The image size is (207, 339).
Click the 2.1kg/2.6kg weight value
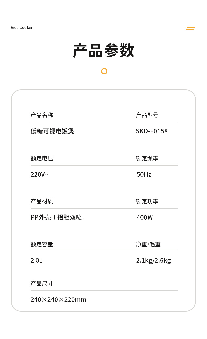(x=153, y=260)
